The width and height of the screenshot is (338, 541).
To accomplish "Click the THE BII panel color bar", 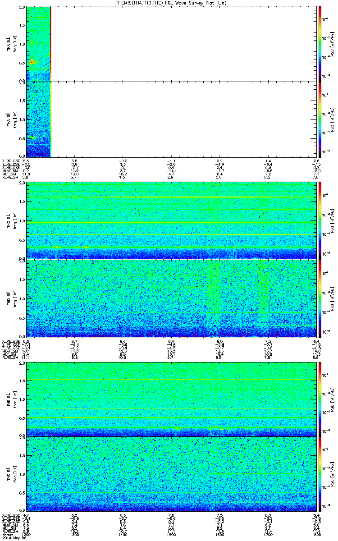I will 320,474.
